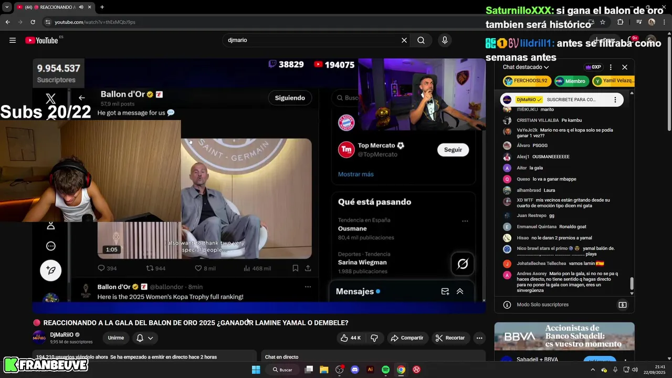Expand the description showing 'usuarios viéndolo ahora'

(x=144, y=356)
